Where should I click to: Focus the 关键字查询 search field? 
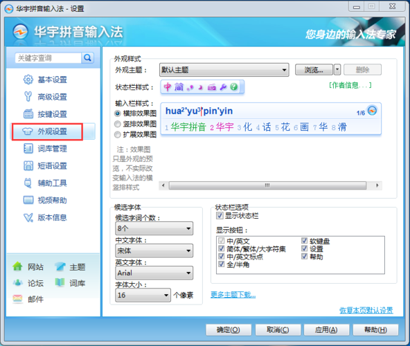[48, 58]
